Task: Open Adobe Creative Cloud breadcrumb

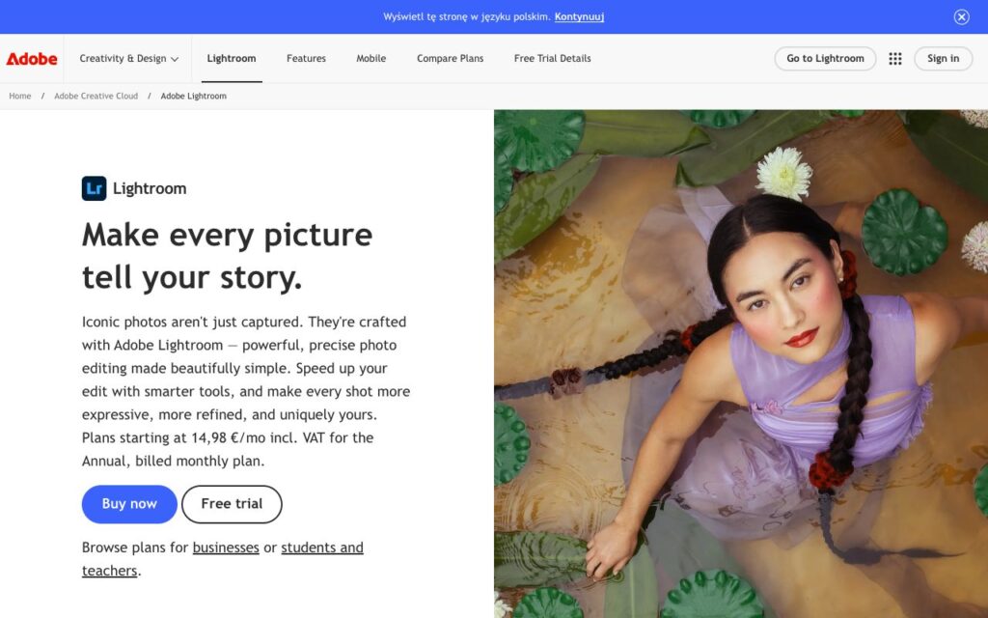Action: tap(96, 96)
